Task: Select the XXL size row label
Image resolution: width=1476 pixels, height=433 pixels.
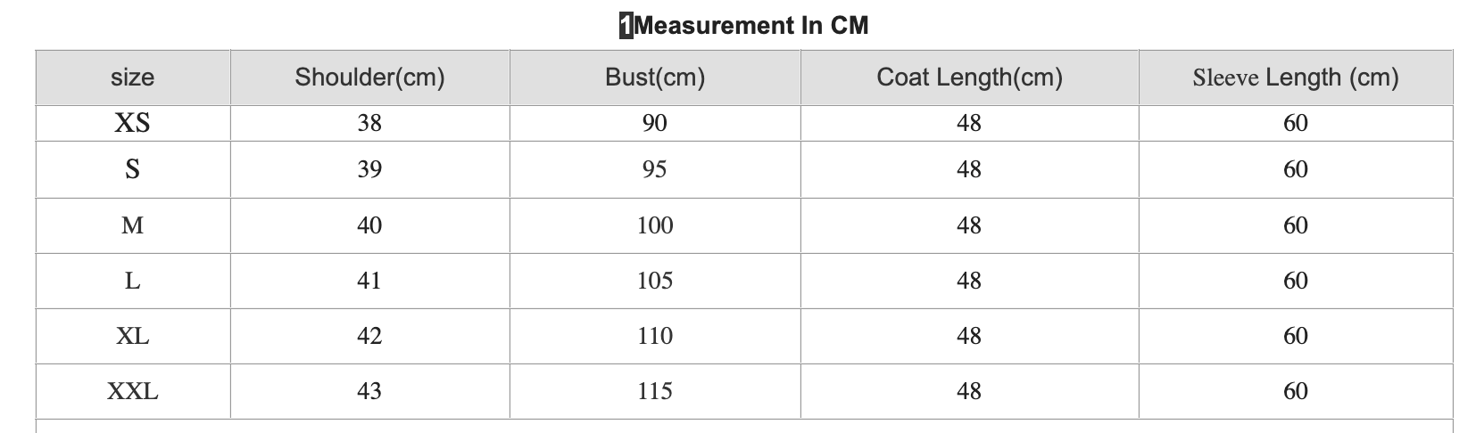Action: coord(132,391)
